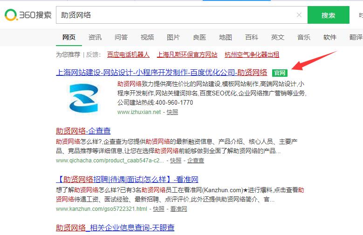Open the 助贤网络_相关企业信息查询-天眼查 result
Viewport: 363px width, 235px height.
[x=115, y=228]
